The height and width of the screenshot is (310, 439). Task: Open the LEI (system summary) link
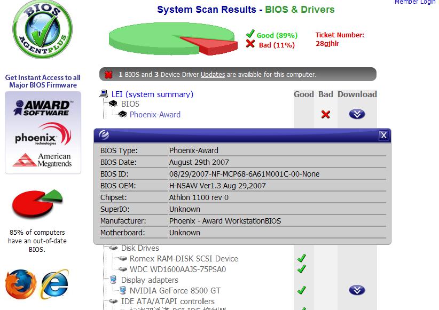pos(152,94)
